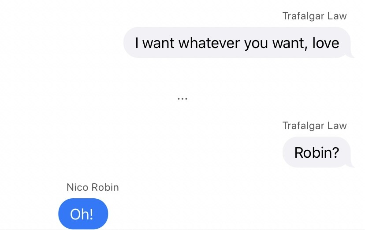This screenshot has height=230, width=365.
Task: Click the word "love" in the first message
Action: [325, 43]
